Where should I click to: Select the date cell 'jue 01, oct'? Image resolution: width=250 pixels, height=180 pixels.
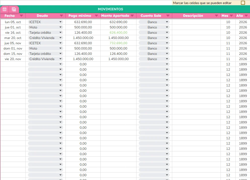point(13,27)
